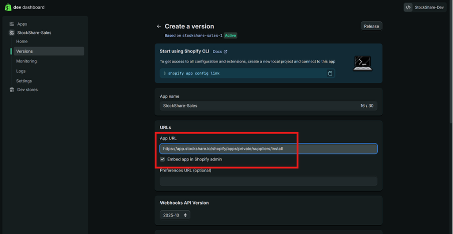
Task: Click the Apps grid icon in sidebar
Action: (x=12, y=24)
